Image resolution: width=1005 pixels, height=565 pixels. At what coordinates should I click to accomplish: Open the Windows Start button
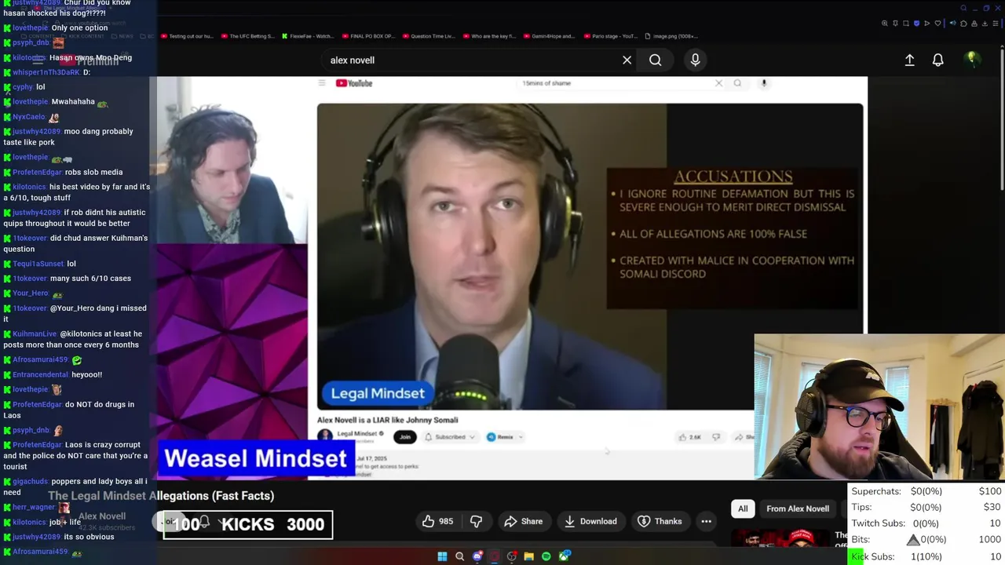(442, 556)
